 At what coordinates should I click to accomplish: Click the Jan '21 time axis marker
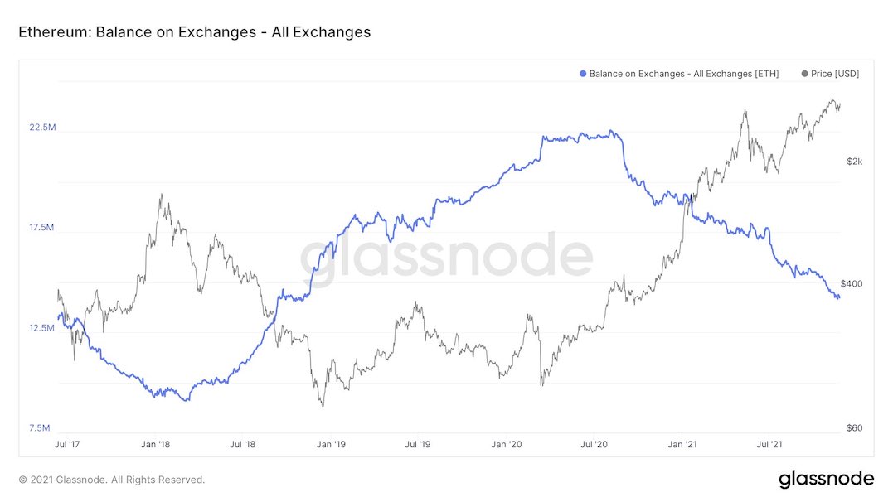[x=682, y=445]
